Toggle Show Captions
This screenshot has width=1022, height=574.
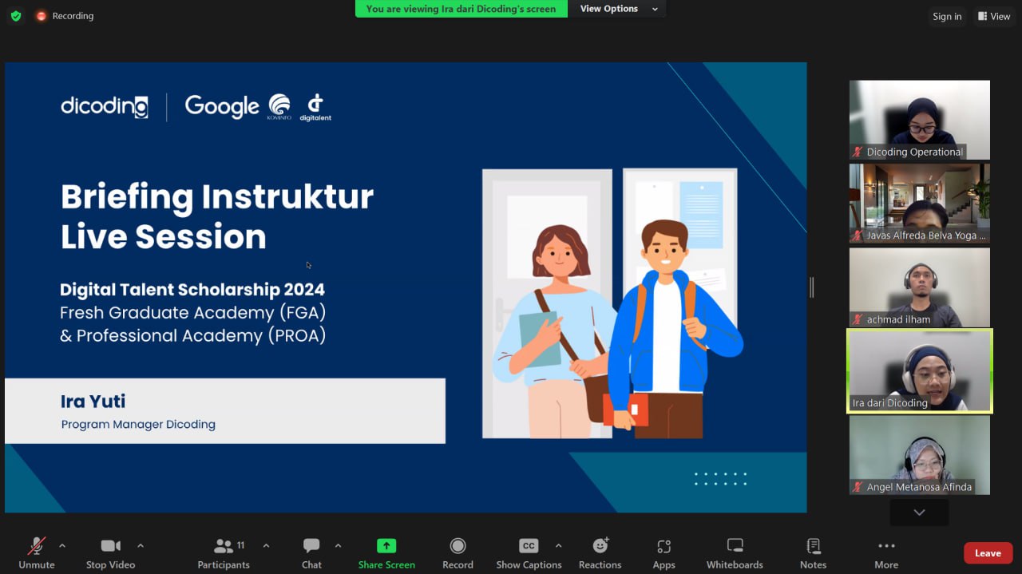tap(529, 553)
